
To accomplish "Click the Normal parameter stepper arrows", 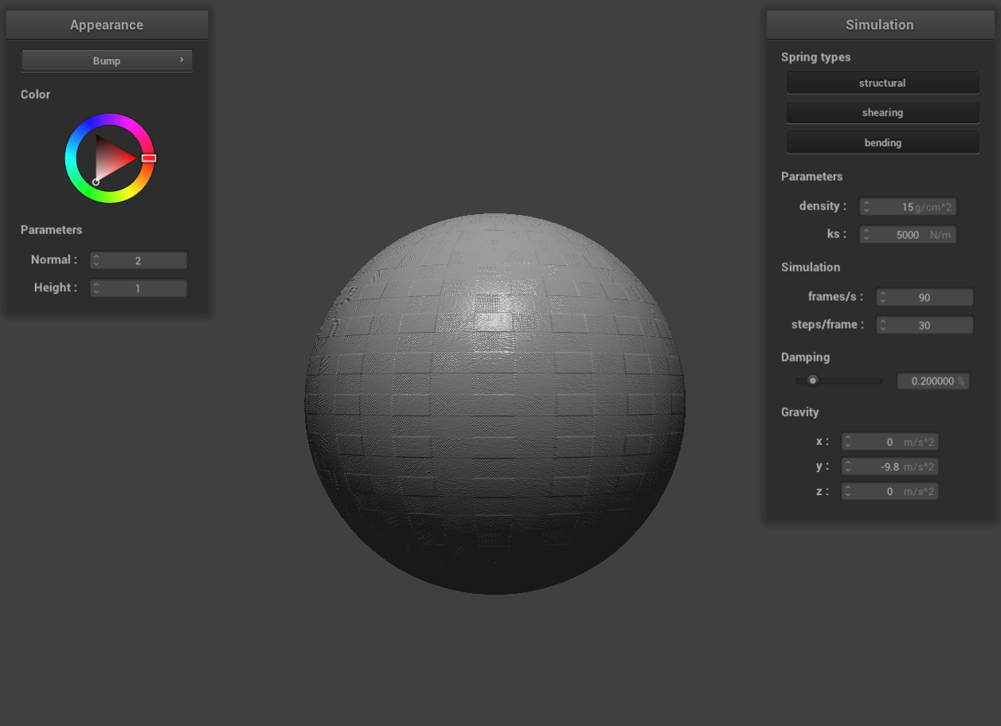I will [x=96, y=260].
